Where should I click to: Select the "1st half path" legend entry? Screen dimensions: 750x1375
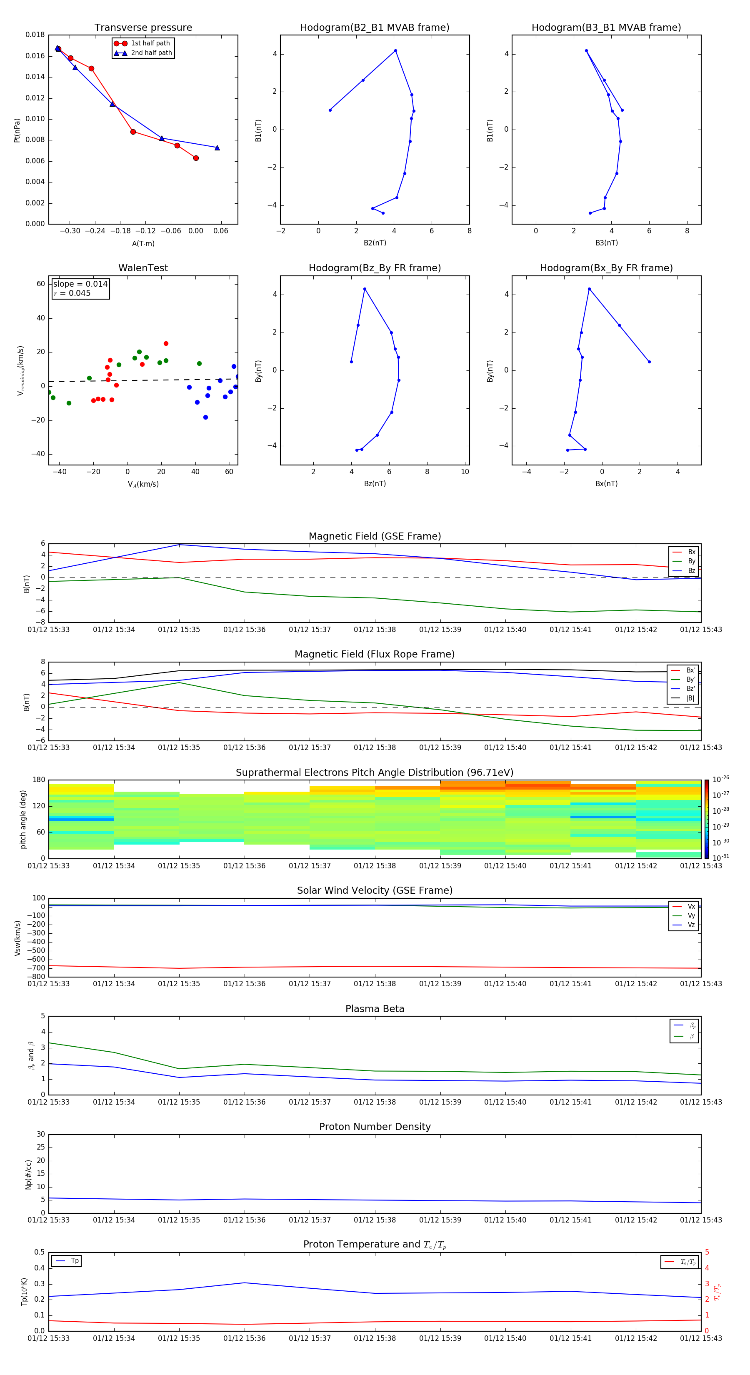click(x=142, y=43)
